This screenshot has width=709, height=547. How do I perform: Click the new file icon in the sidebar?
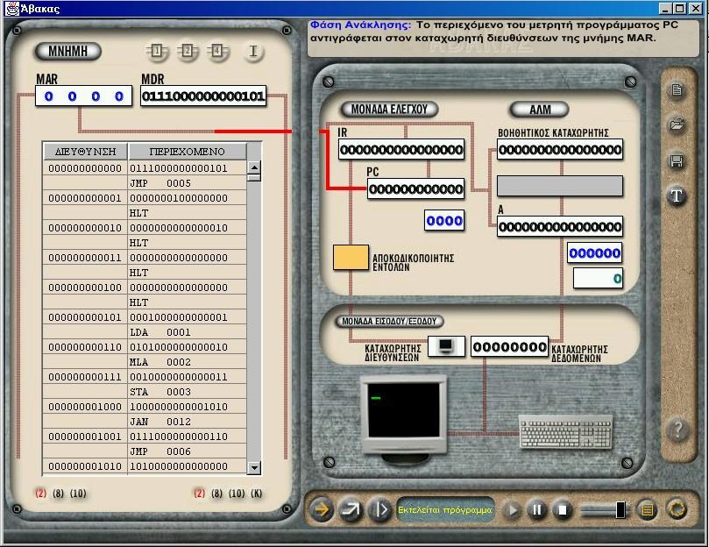677,90
